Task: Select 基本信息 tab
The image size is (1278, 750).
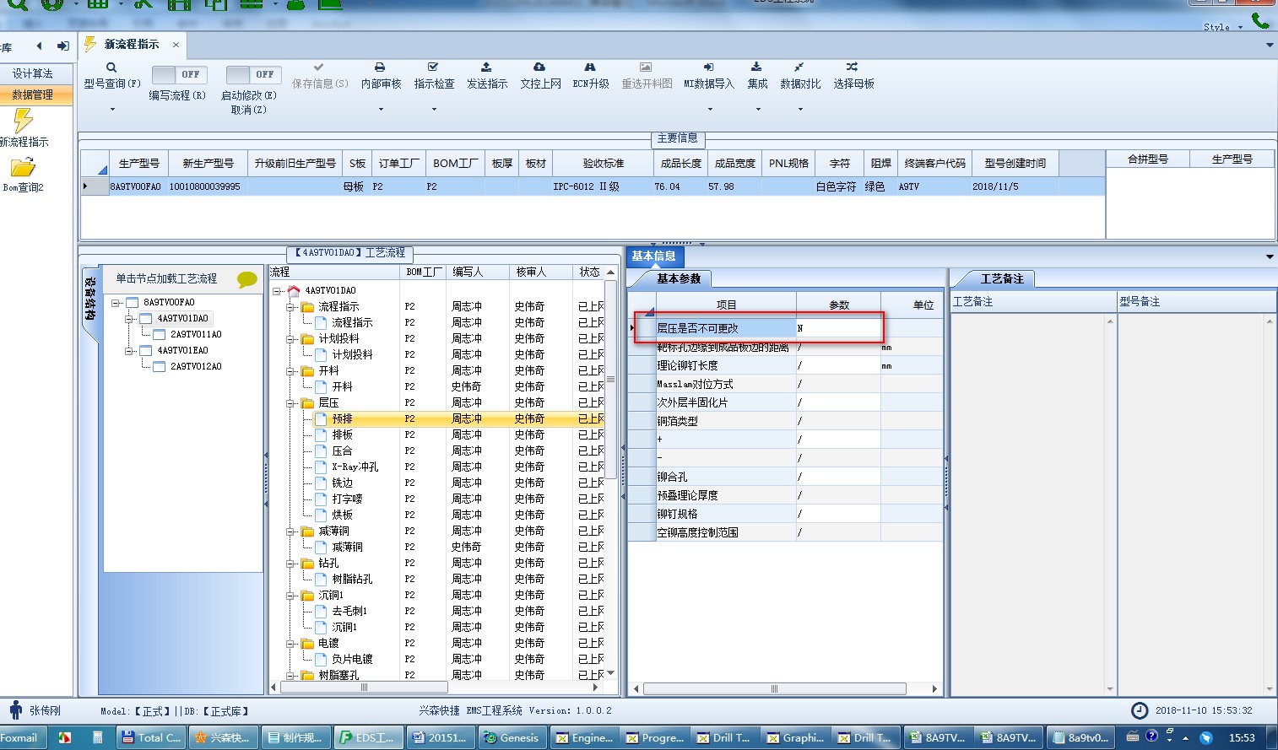Action: (654, 256)
